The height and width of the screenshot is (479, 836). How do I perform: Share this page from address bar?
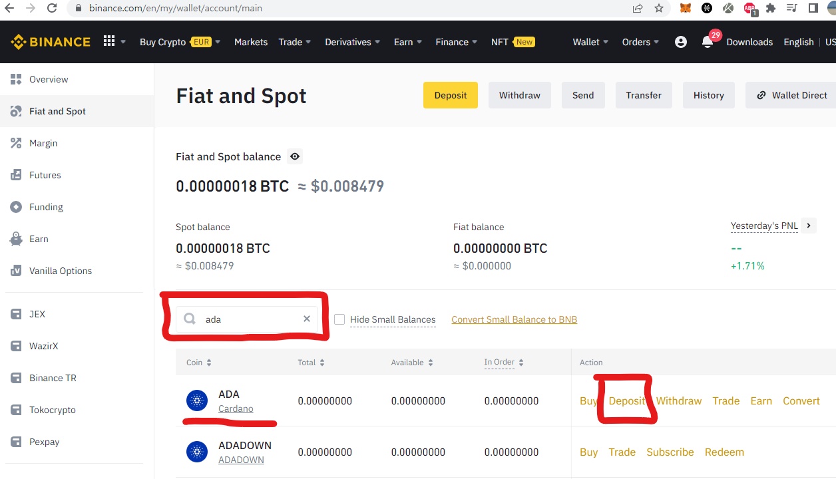point(638,8)
